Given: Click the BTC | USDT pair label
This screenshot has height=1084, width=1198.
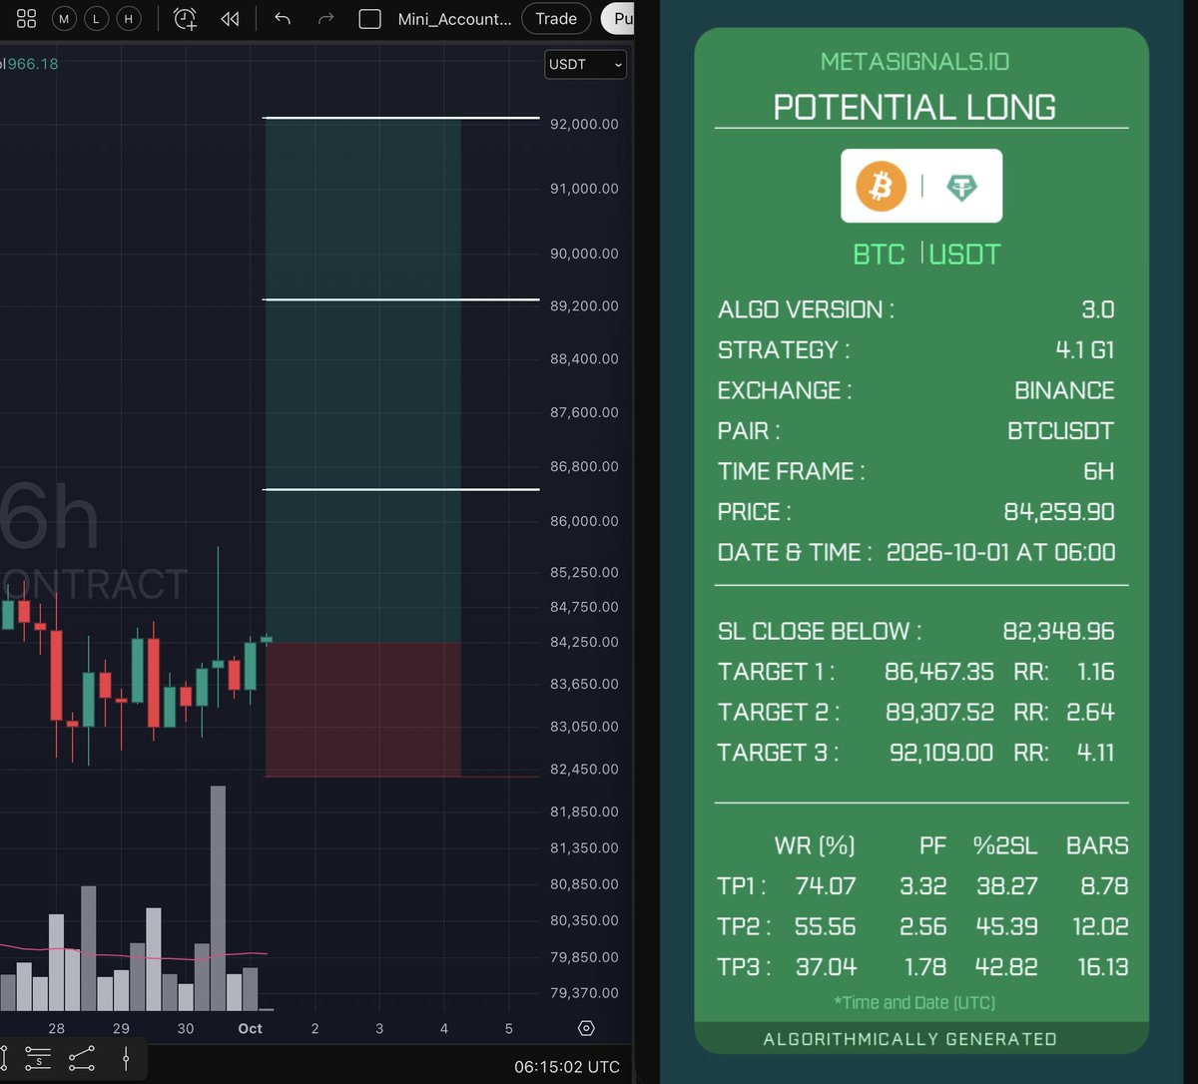Looking at the screenshot, I should (x=926, y=255).
